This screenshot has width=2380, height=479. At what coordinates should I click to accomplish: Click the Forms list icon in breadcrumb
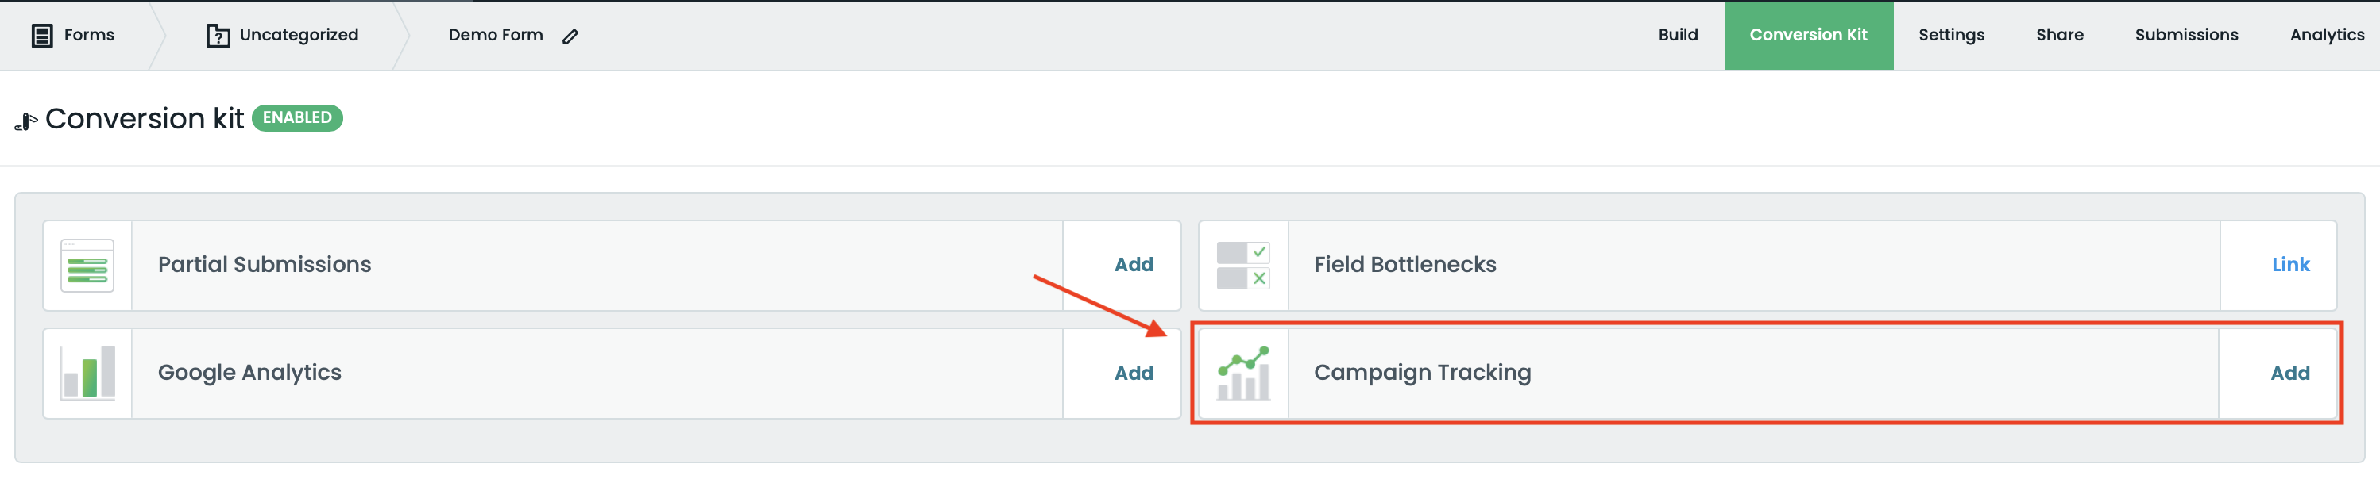[41, 36]
